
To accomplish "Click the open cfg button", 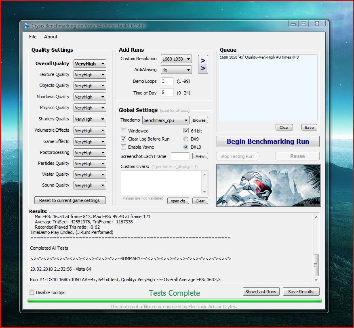I will click(x=178, y=201).
